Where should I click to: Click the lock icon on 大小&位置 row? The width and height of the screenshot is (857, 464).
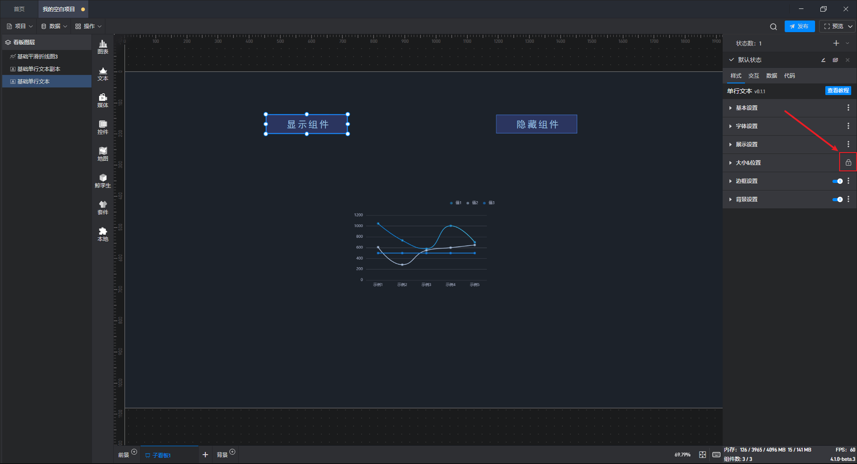[848, 162]
